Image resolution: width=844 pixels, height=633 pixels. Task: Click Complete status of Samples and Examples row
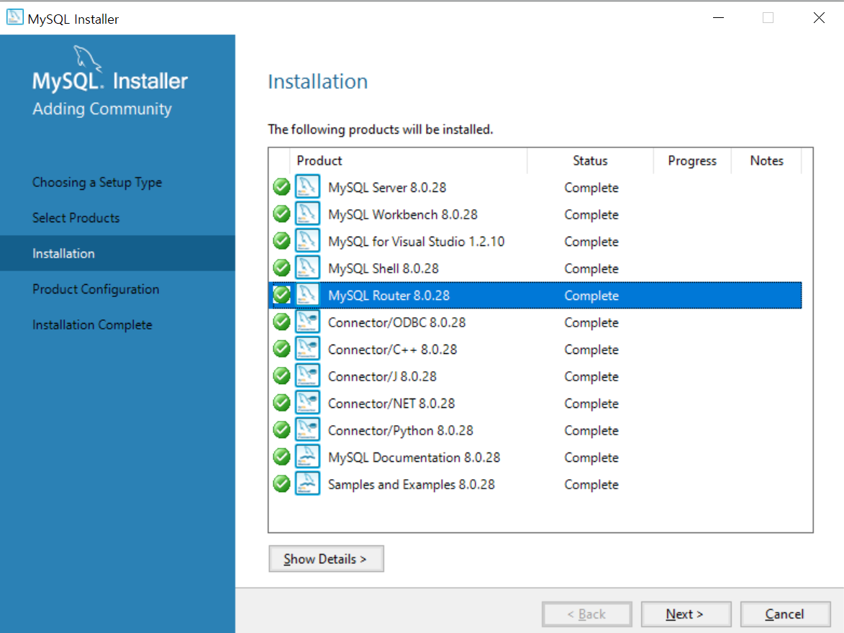click(591, 484)
